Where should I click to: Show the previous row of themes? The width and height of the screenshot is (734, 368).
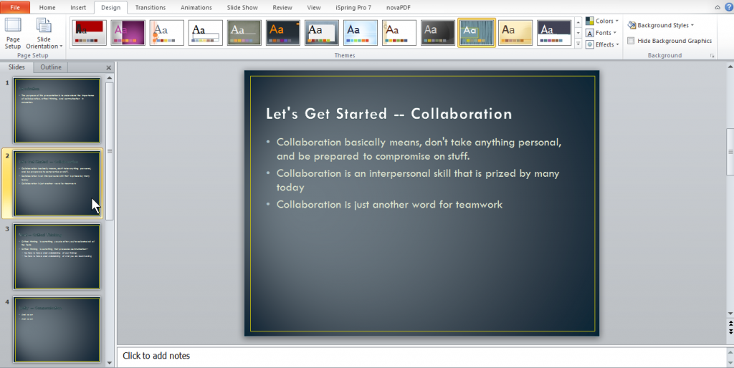coord(578,22)
